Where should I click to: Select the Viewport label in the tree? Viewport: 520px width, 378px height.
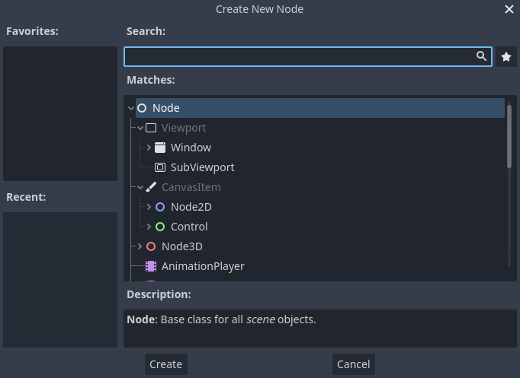pos(184,128)
